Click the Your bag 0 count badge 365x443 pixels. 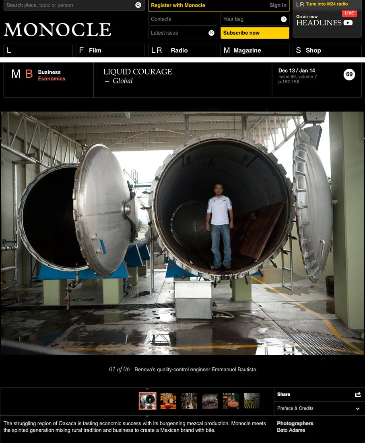(283, 19)
